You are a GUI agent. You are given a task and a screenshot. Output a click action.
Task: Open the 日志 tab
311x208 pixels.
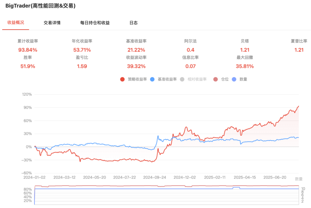[133, 23]
